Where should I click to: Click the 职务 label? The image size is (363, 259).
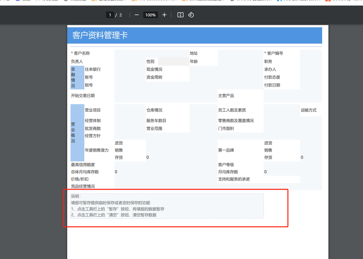click(x=268, y=61)
